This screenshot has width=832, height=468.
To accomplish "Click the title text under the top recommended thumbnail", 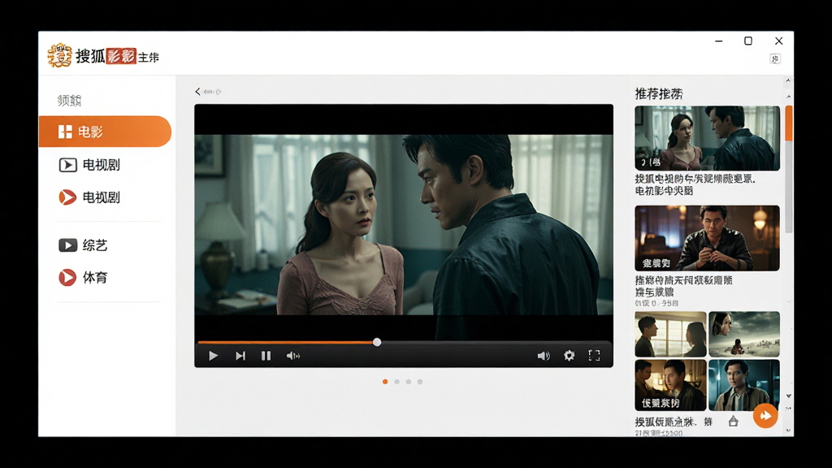I will tap(695, 184).
